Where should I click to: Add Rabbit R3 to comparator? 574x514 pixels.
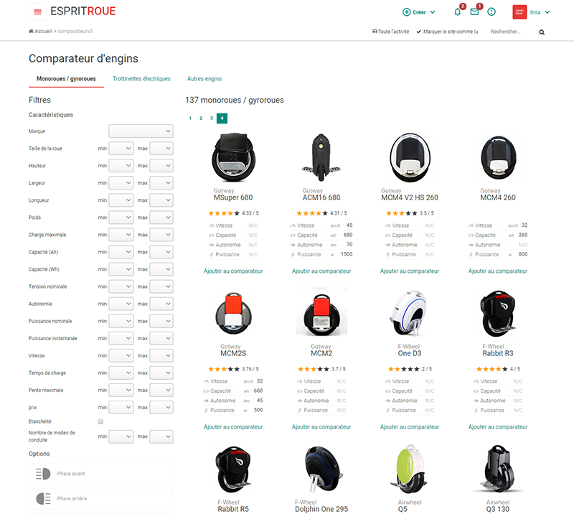(x=498, y=427)
